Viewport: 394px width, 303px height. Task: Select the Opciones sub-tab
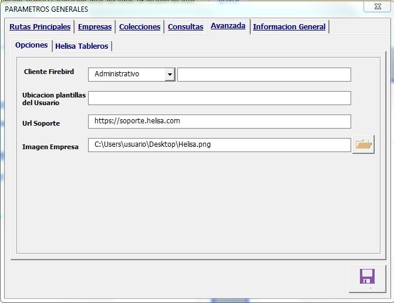[x=32, y=45]
